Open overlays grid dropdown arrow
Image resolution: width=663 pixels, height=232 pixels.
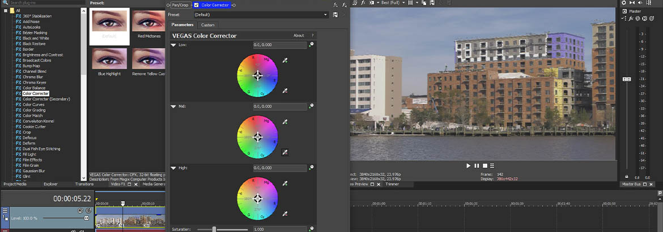pyautogui.click(x=416, y=2)
